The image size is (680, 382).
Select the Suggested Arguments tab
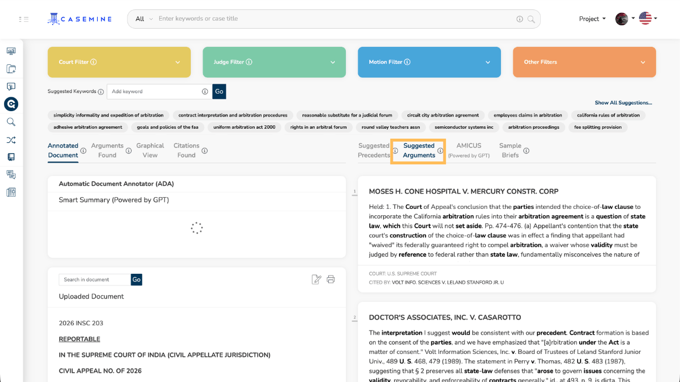pos(419,150)
